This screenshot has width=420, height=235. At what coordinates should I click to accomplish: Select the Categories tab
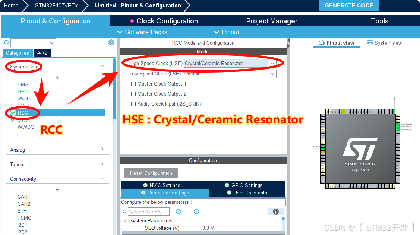[x=18, y=53]
